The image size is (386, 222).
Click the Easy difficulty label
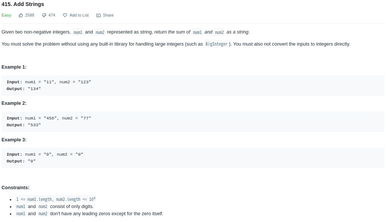pyautogui.click(x=6, y=15)
